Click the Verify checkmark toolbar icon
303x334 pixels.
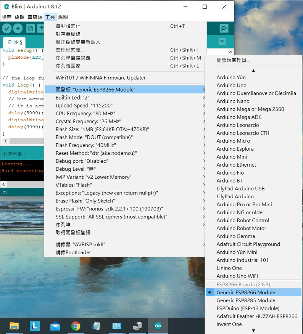7,28
